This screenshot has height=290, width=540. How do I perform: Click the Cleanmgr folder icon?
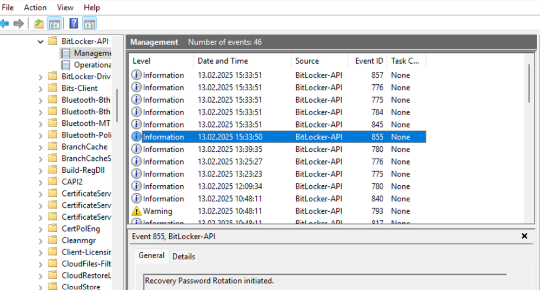[52, 240]
